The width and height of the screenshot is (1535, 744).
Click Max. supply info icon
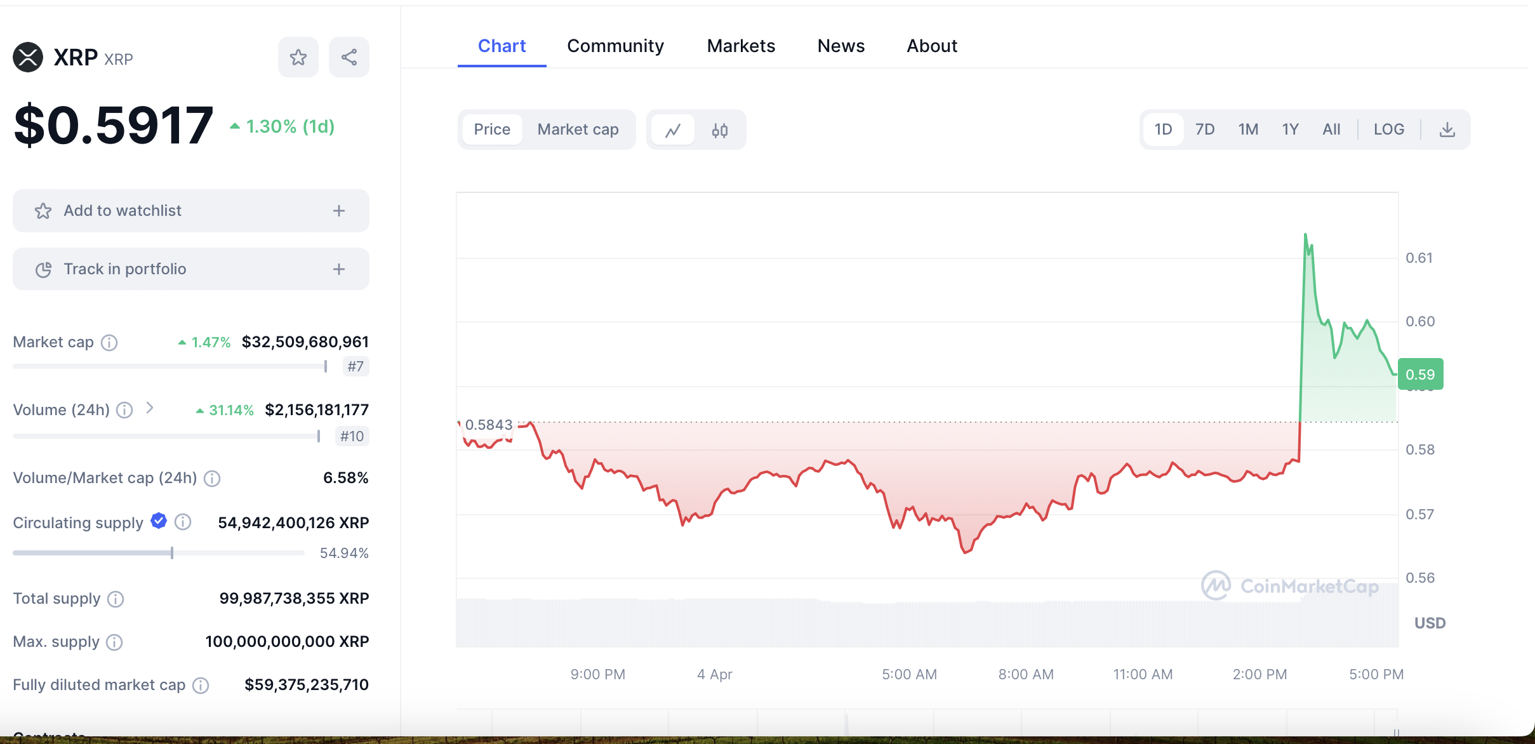pos(114,642)
